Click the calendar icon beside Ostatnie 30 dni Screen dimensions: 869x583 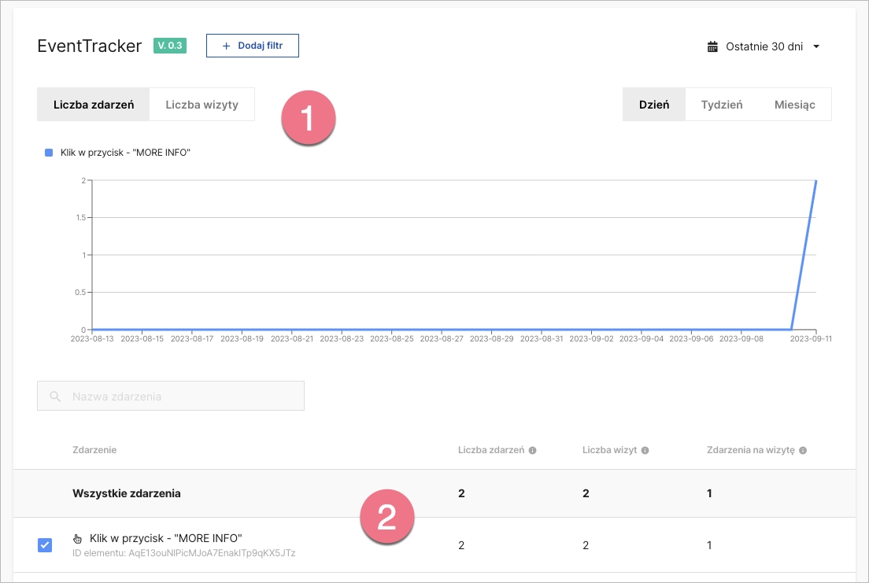coord(712,46)
